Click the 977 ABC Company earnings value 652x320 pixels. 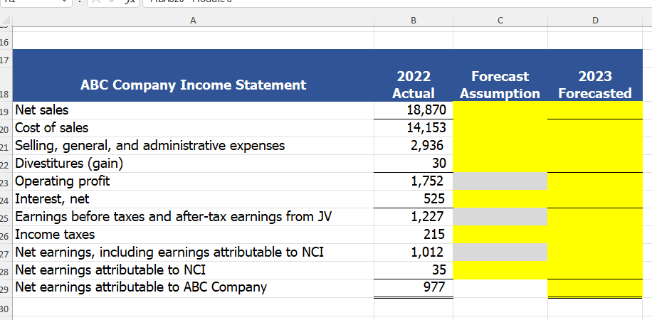[414, 288]
